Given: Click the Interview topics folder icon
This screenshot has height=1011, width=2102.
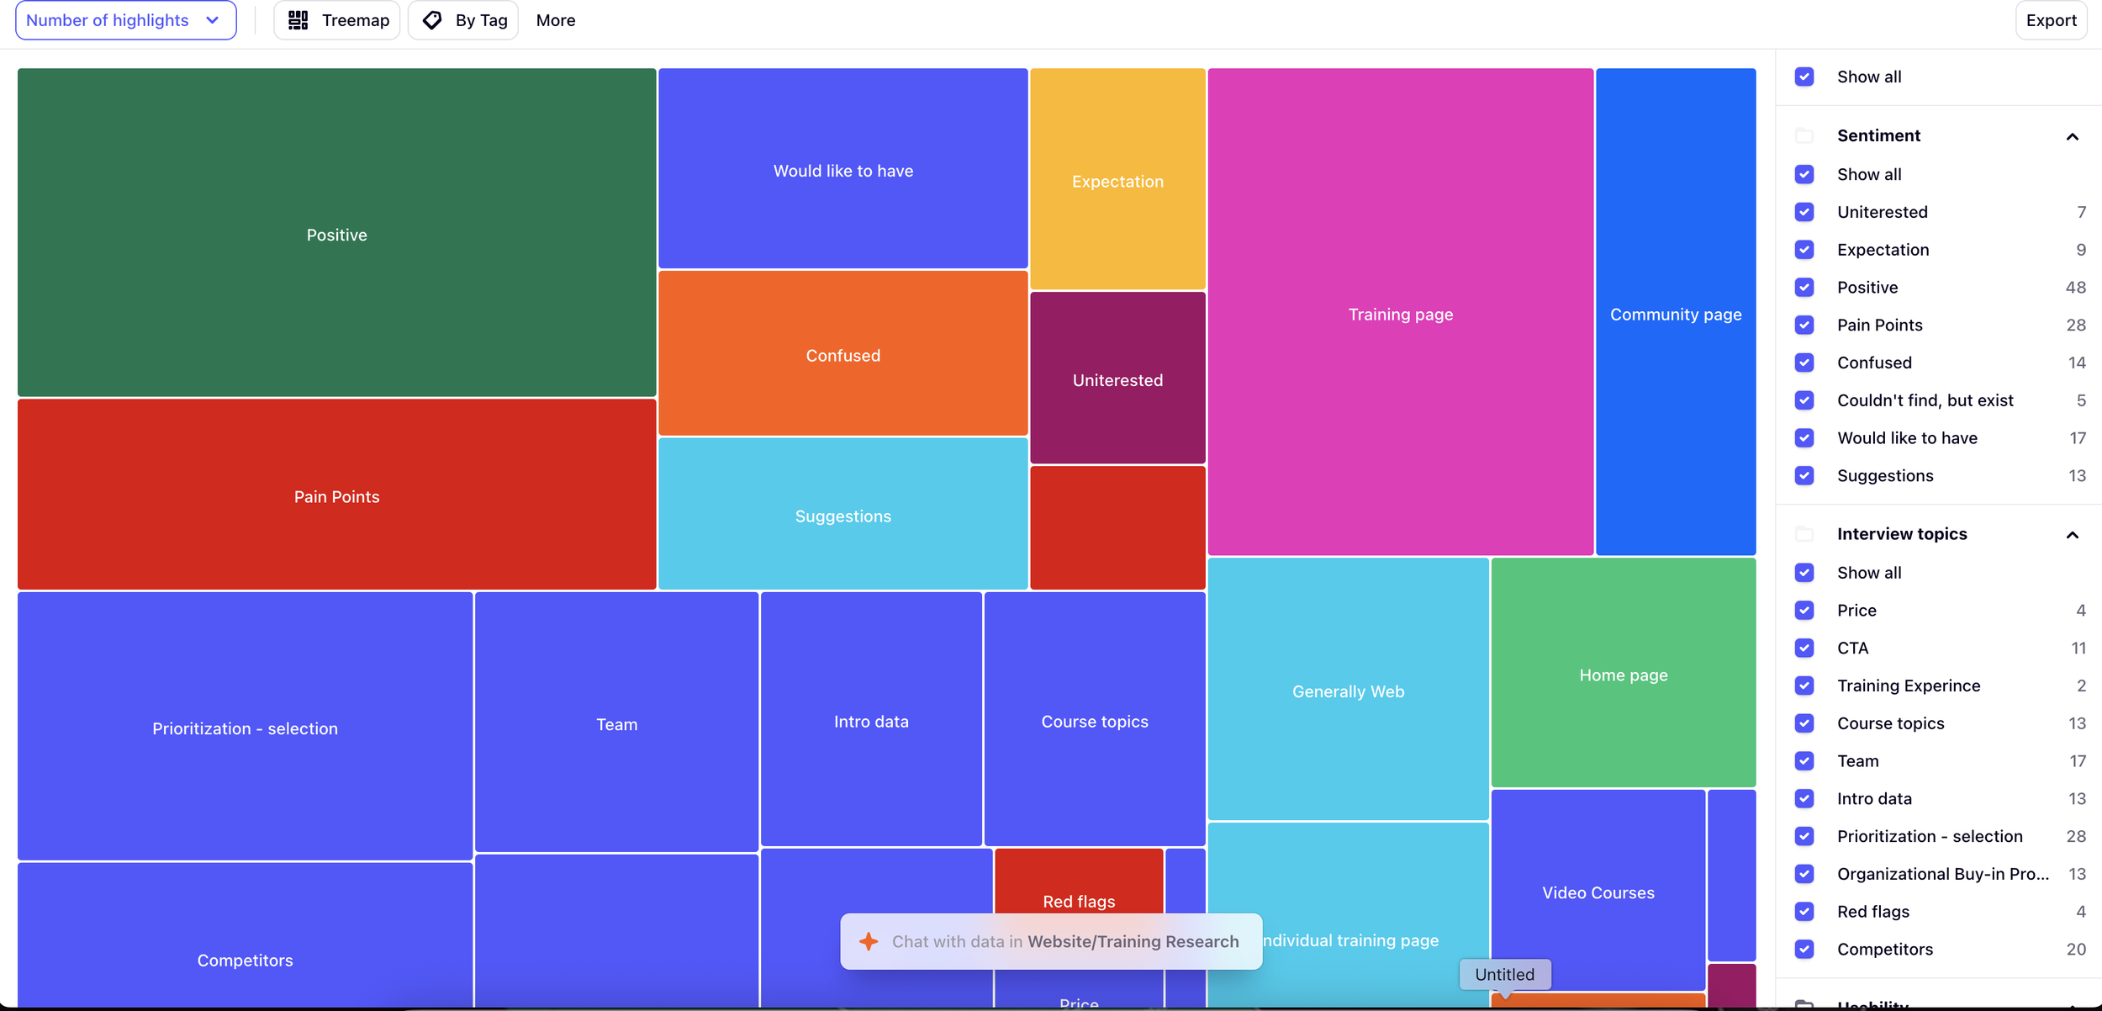Looking at the screenshot, I should (1804, 534).
